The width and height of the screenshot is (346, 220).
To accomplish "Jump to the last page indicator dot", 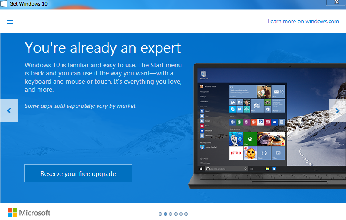I will point(186,214).
